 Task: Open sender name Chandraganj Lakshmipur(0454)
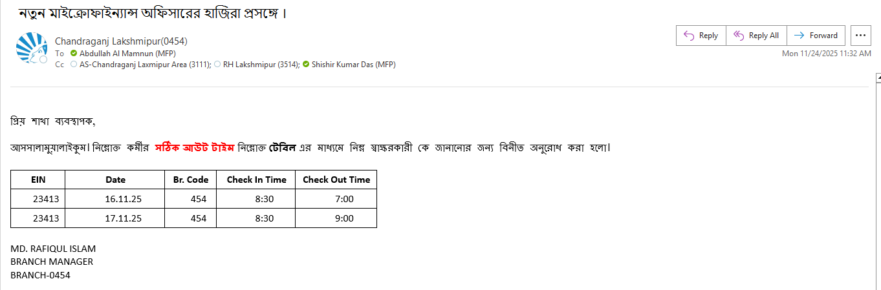click(121, 41)
